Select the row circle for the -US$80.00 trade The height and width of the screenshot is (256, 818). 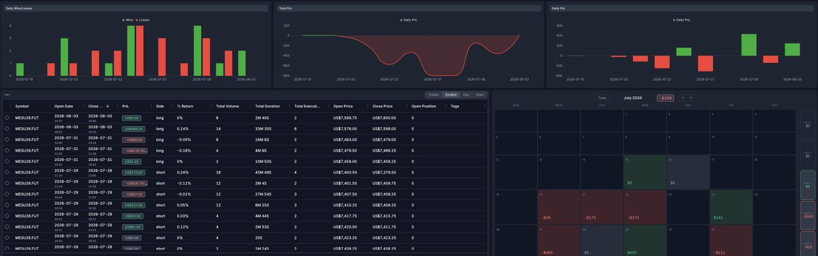7,139
